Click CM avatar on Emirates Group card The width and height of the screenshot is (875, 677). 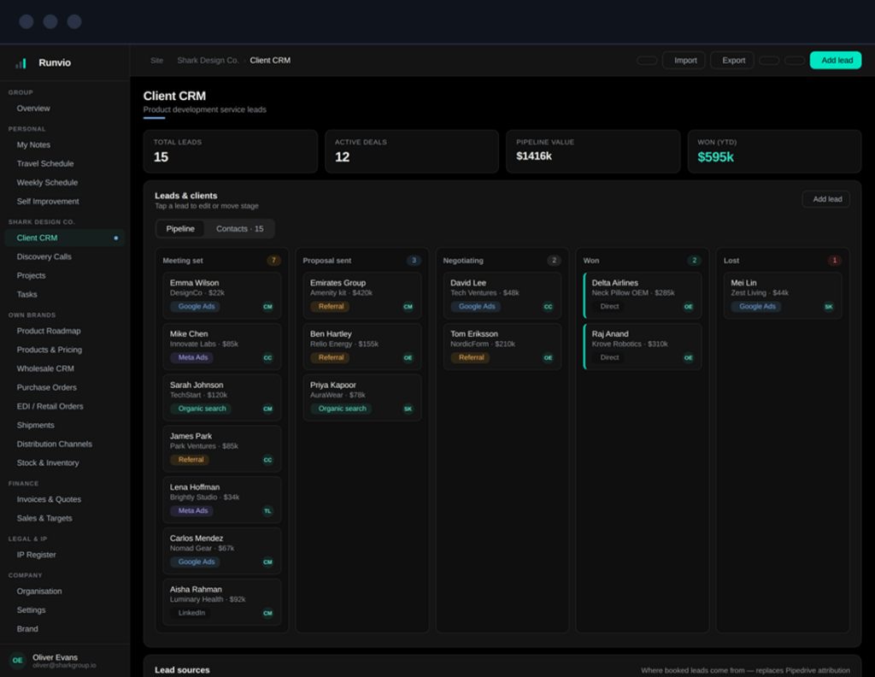click(408, 306)
